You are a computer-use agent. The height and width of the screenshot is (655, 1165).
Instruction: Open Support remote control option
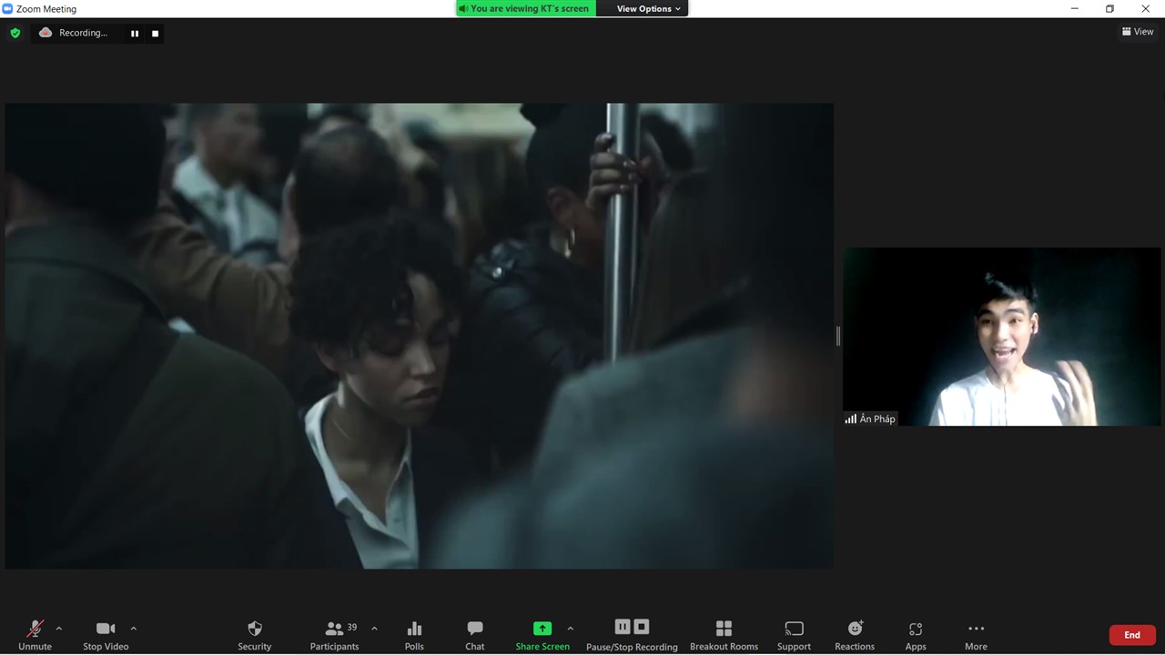click(x=794, y=634)
